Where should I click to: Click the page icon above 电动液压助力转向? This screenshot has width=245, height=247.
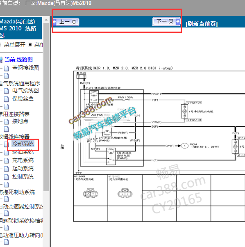click(7, 228)
